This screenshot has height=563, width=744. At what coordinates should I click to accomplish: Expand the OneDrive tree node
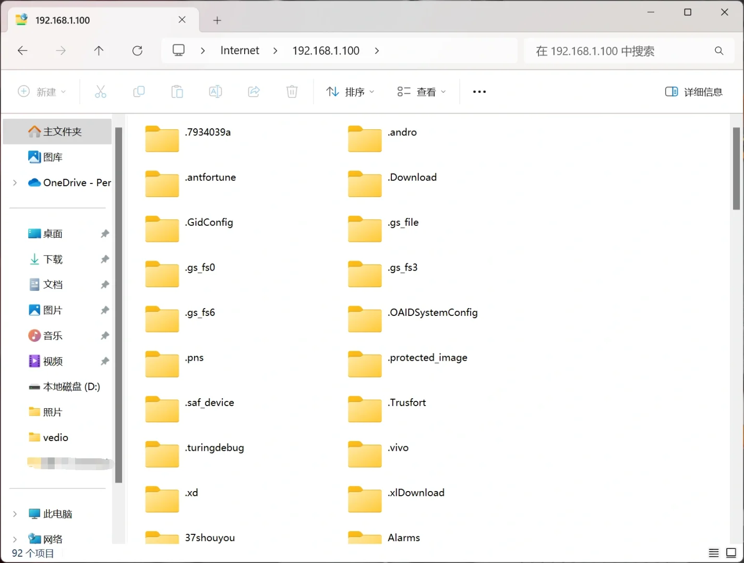click(x=15, y=182)
